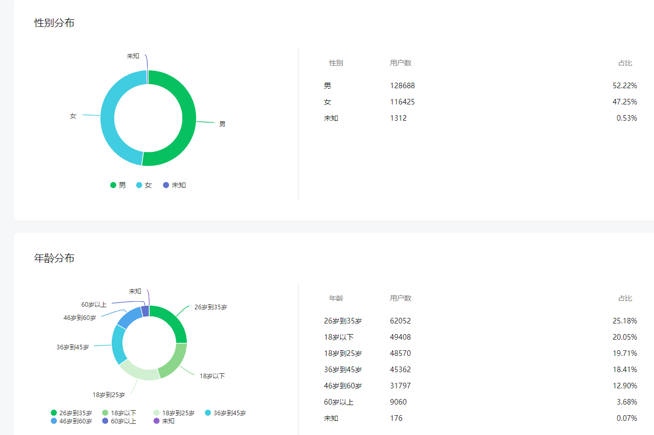Click the user count 62052
This screenshot has height=435, width=654.
point(401,321)
